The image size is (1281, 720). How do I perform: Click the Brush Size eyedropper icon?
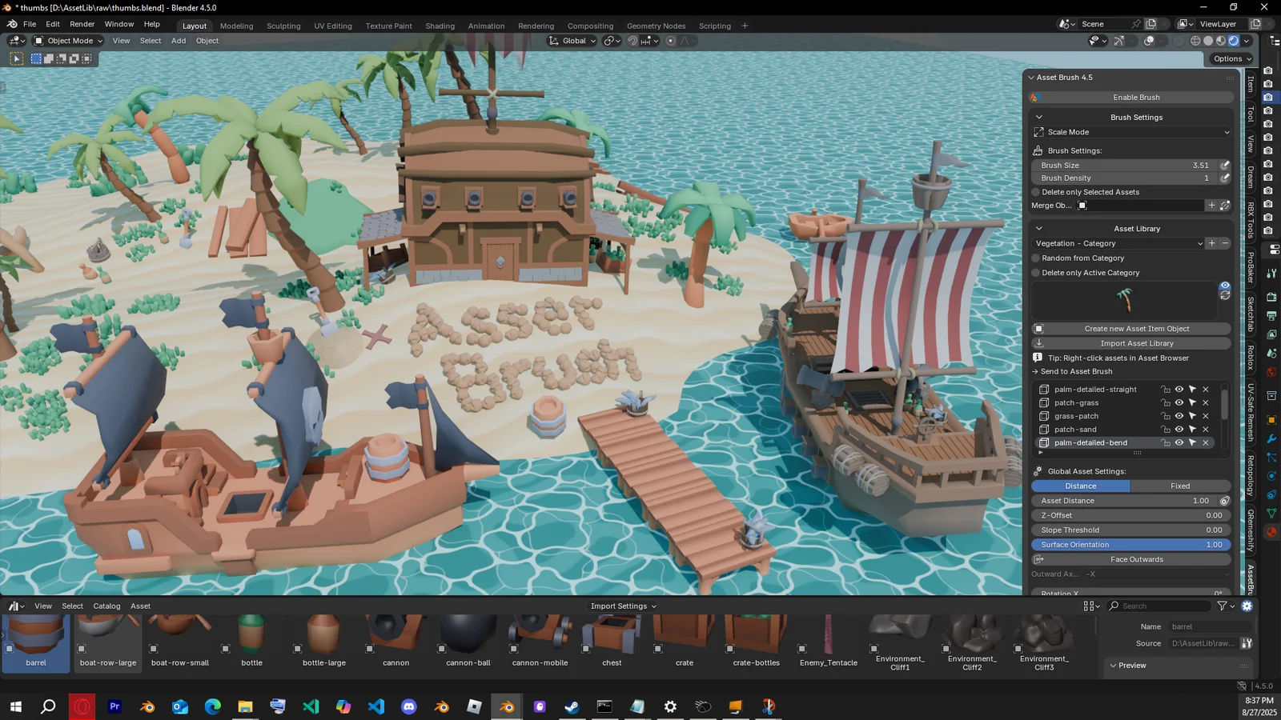[1224, 165]
